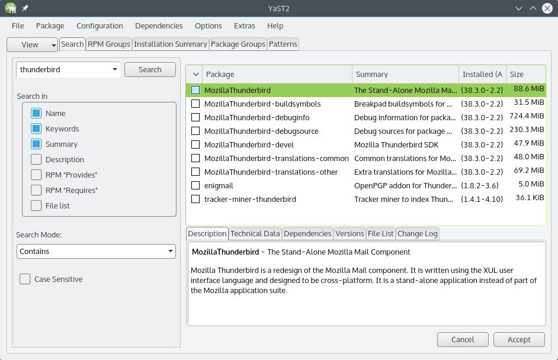
Task: Enable the Case Sensitive checkbox
Action: tap(25, 279)
